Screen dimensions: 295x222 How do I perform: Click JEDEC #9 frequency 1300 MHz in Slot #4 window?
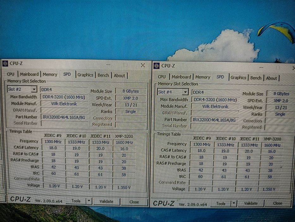click(x=202, y=144)
